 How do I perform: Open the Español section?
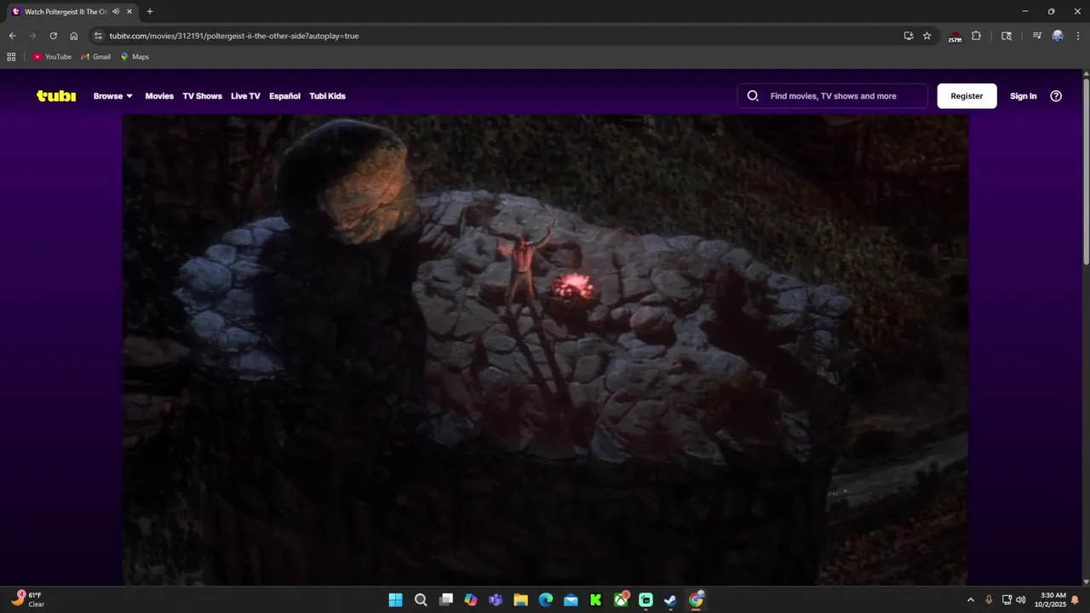[x=284, y=96]
